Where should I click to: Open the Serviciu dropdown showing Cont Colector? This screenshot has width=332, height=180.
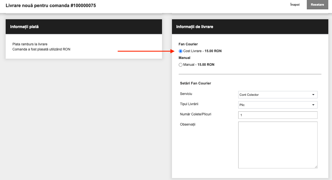tap(278, 95)
